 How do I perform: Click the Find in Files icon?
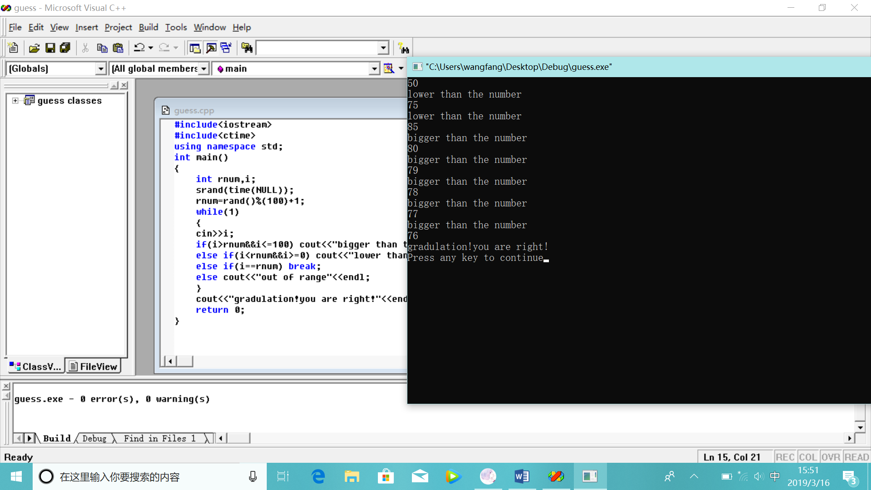coord(247,48)
